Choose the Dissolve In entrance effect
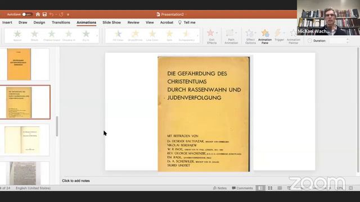The image size is (360, 202). [x=69, y=36]
